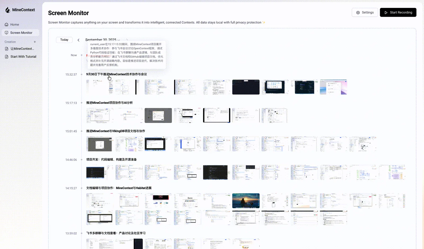Add a new Creation with plus icon

point(35,42)
